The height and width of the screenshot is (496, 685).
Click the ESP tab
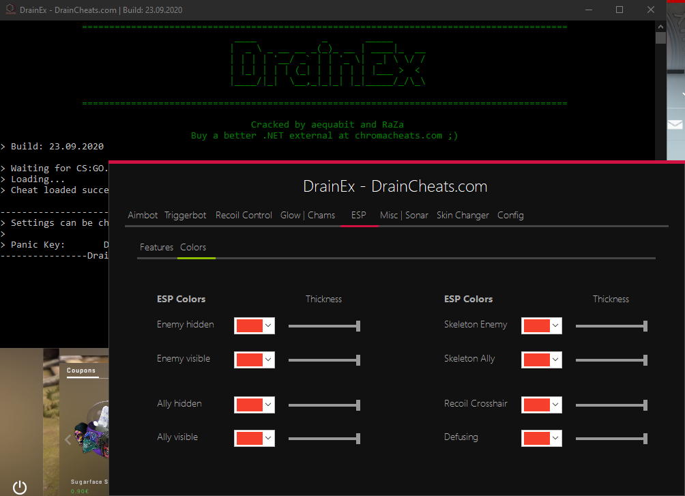[359, 215]
